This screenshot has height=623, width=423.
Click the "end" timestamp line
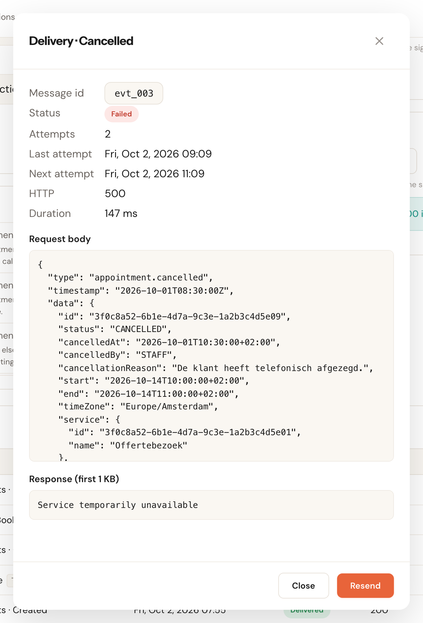click(x=148, y=394)
